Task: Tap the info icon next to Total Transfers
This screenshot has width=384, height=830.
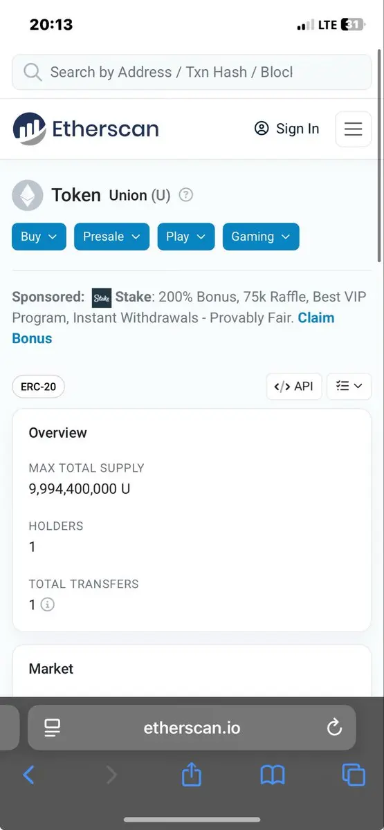Action: click(x=47, y=605)
